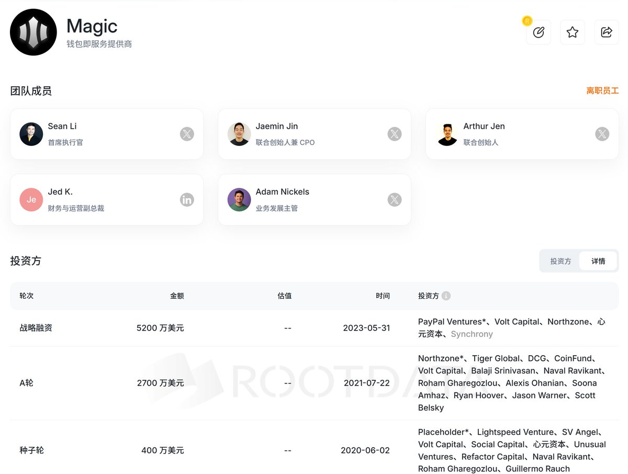Open Arthur Jen's X profile icon

602,134
